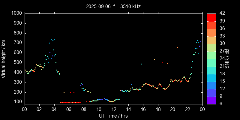Image resolution: width=240 pixels, height=120 pixels.
Task: Click the 'UT Time / hrs' axis label
Action: [x=113, y=116]
